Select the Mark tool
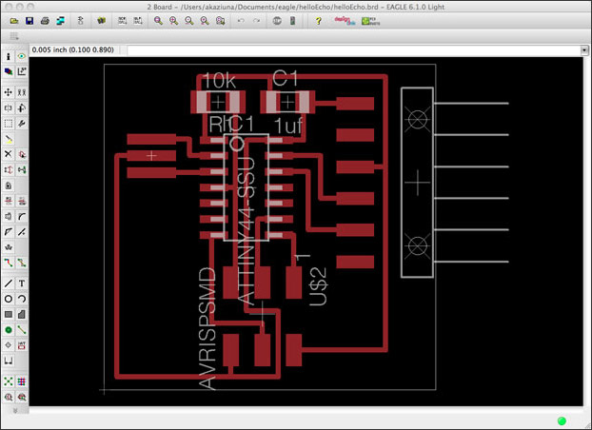 22,71
